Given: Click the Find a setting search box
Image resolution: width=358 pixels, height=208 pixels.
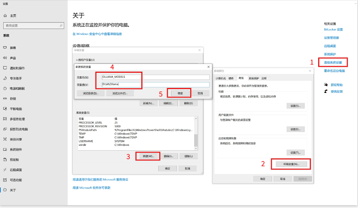Looking at the screenshot, I should click(x=34, y=26).
